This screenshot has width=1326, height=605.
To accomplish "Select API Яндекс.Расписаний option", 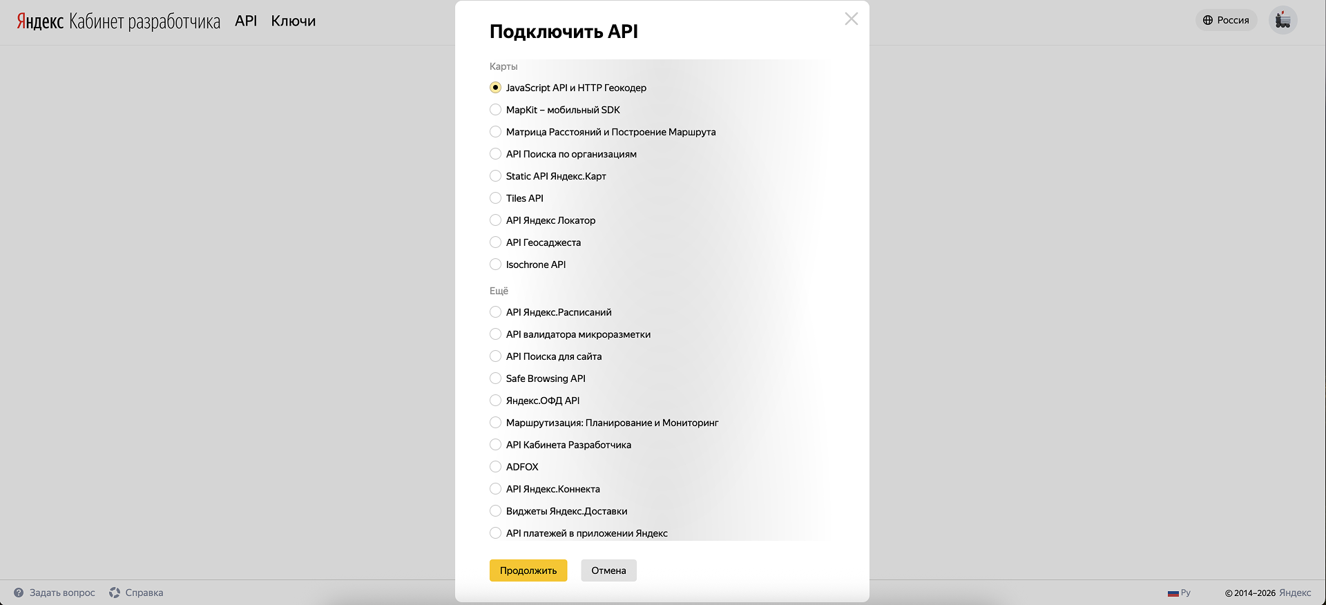I will coord(495,312).
